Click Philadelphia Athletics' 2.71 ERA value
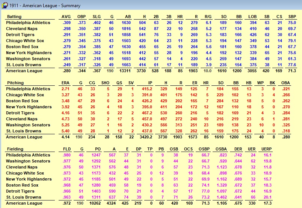Viewport: 302px width, 208px height. (x=65, y=89)
